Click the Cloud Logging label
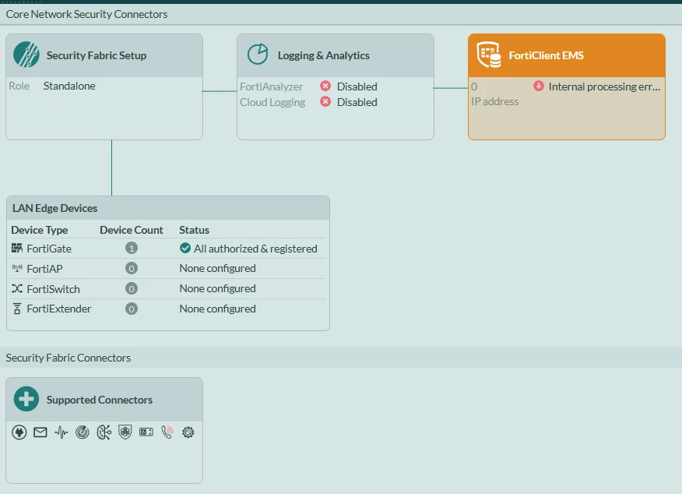 pyautogui.click(x=272, y=102)
